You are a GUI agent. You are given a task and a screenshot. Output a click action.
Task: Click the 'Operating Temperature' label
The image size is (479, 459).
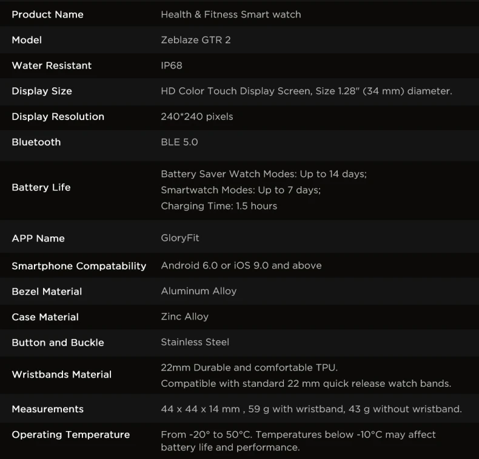click(71, 435)
